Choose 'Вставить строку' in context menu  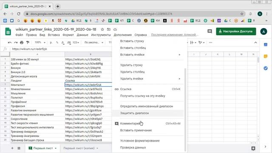click(148, 41)
